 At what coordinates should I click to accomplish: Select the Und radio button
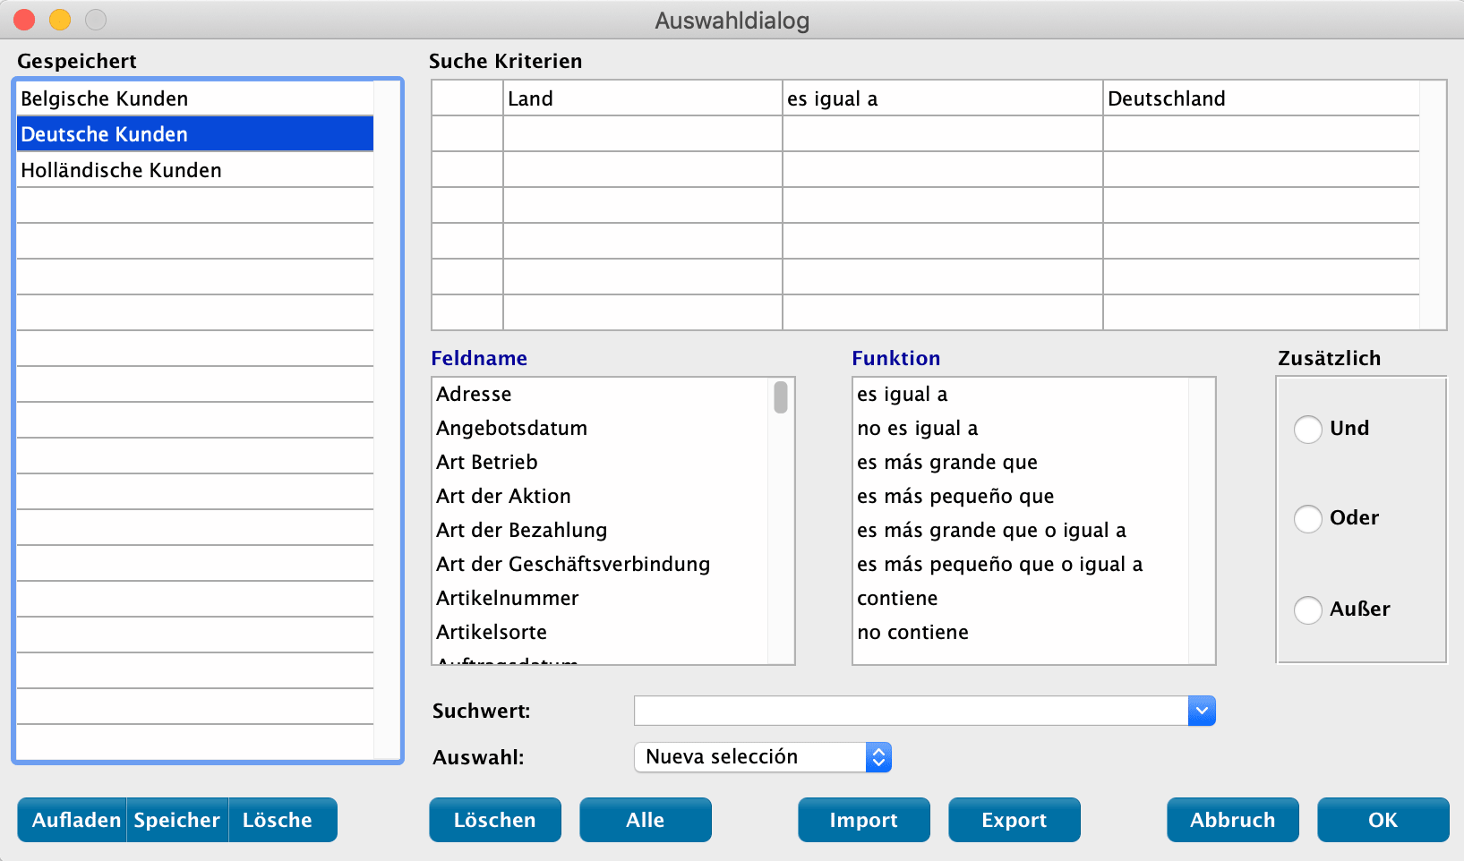click(x=1307, y=429)
